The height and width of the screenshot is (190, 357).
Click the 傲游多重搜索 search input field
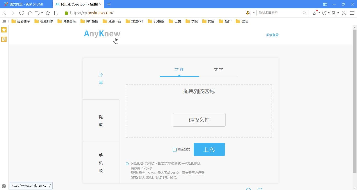pyautogui.click(x=280, y=13)
